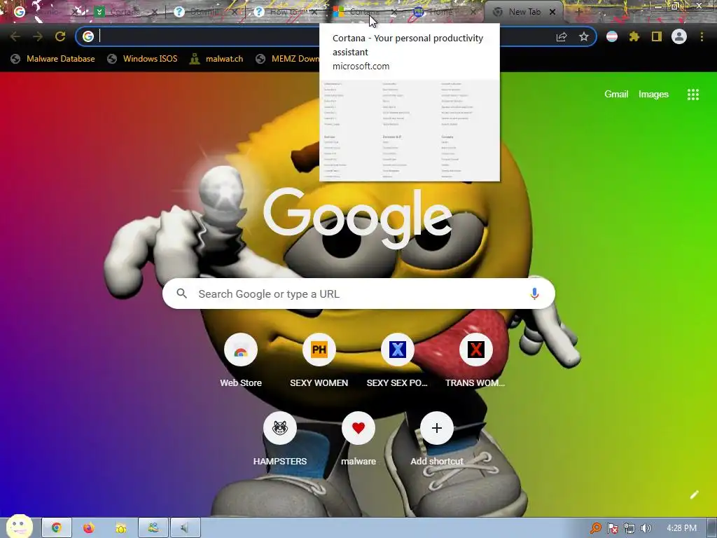Close the How to tab
The height and width of the screenshot is (538, 717).
click(314, 12)
